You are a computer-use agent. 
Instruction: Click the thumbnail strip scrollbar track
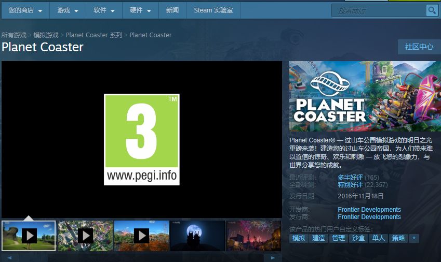tap(141, 257)
